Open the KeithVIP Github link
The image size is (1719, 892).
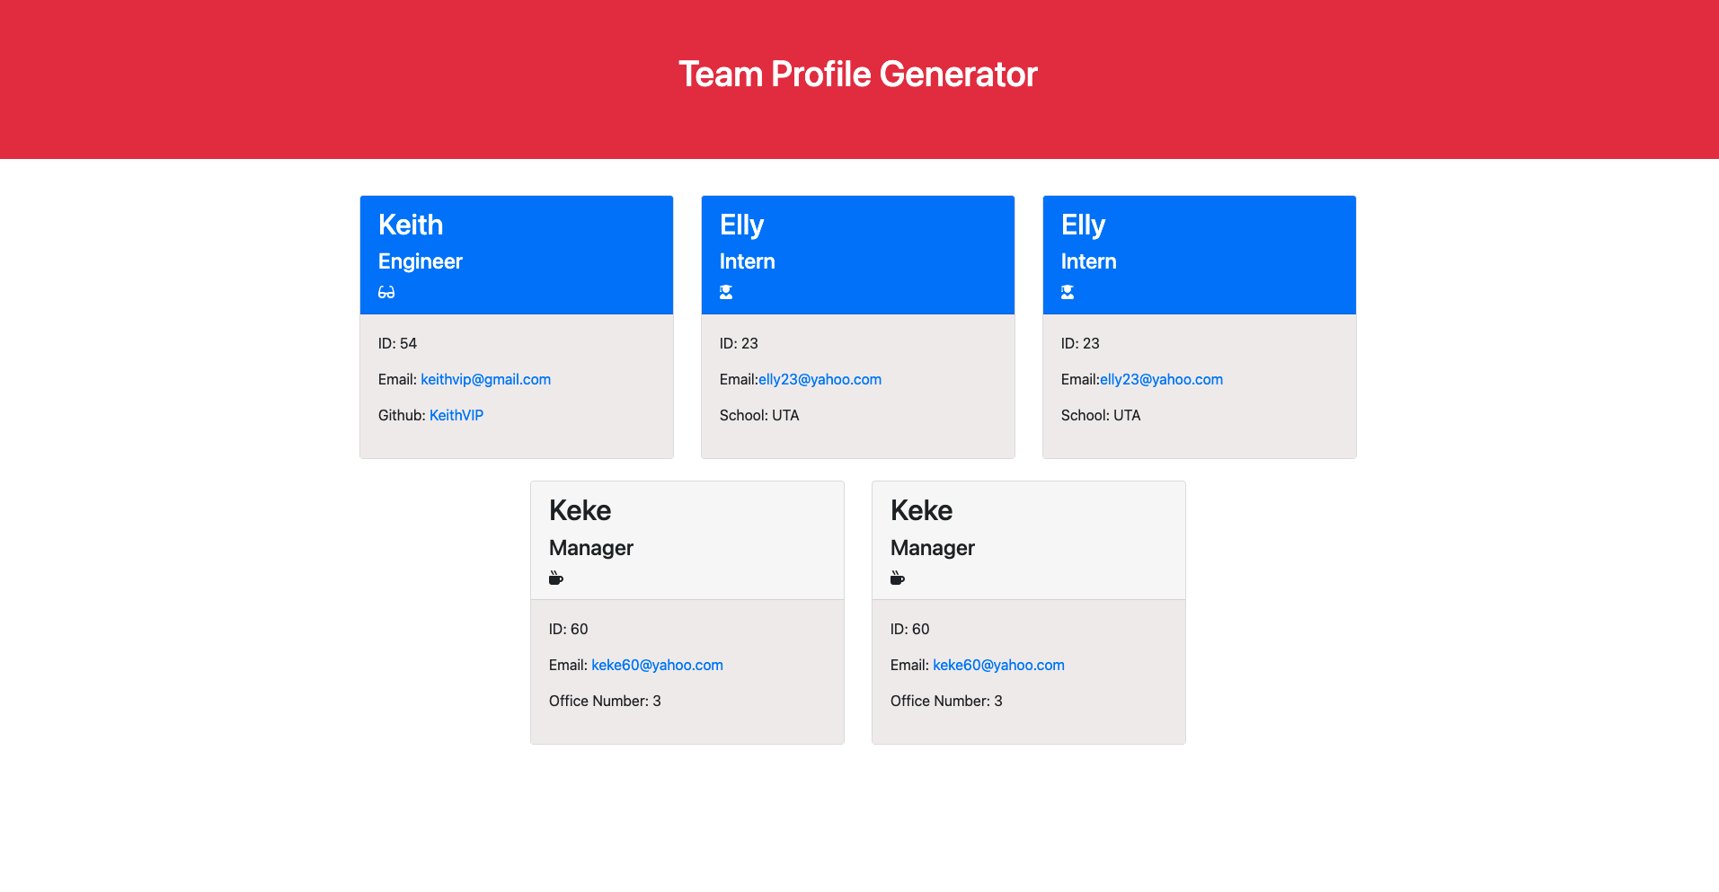(x=456, y=415)
